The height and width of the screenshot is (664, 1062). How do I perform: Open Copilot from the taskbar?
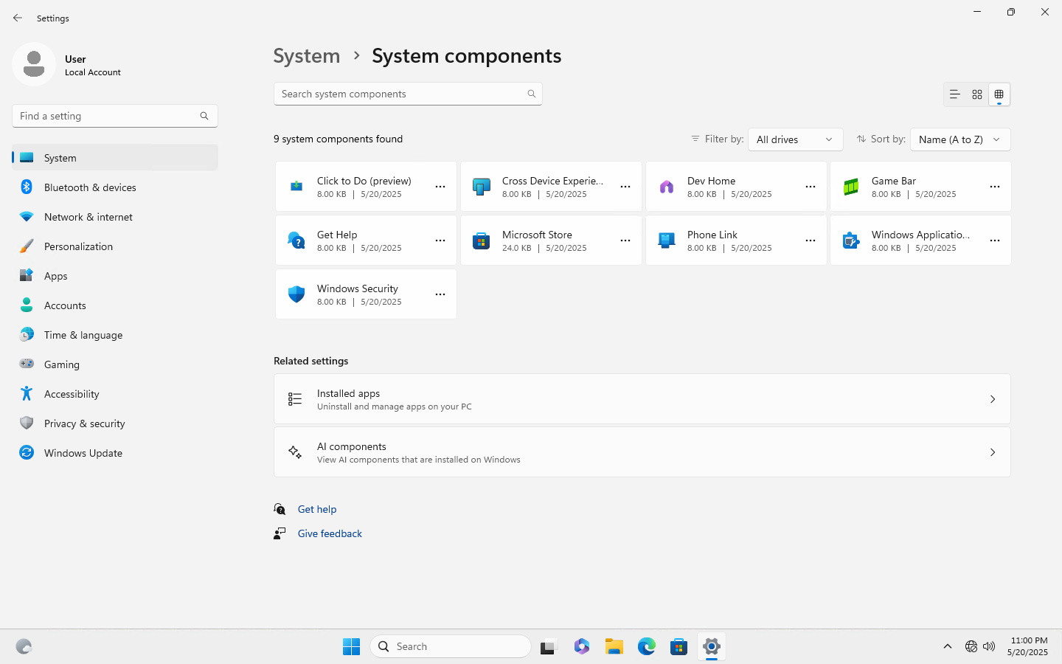[x=582, y=646]
